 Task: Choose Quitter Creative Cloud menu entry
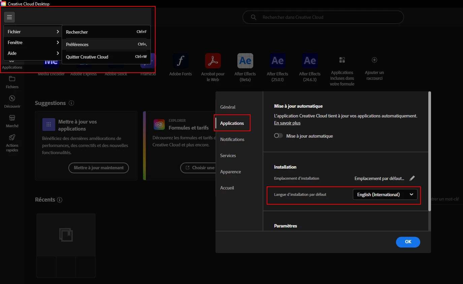106,57
